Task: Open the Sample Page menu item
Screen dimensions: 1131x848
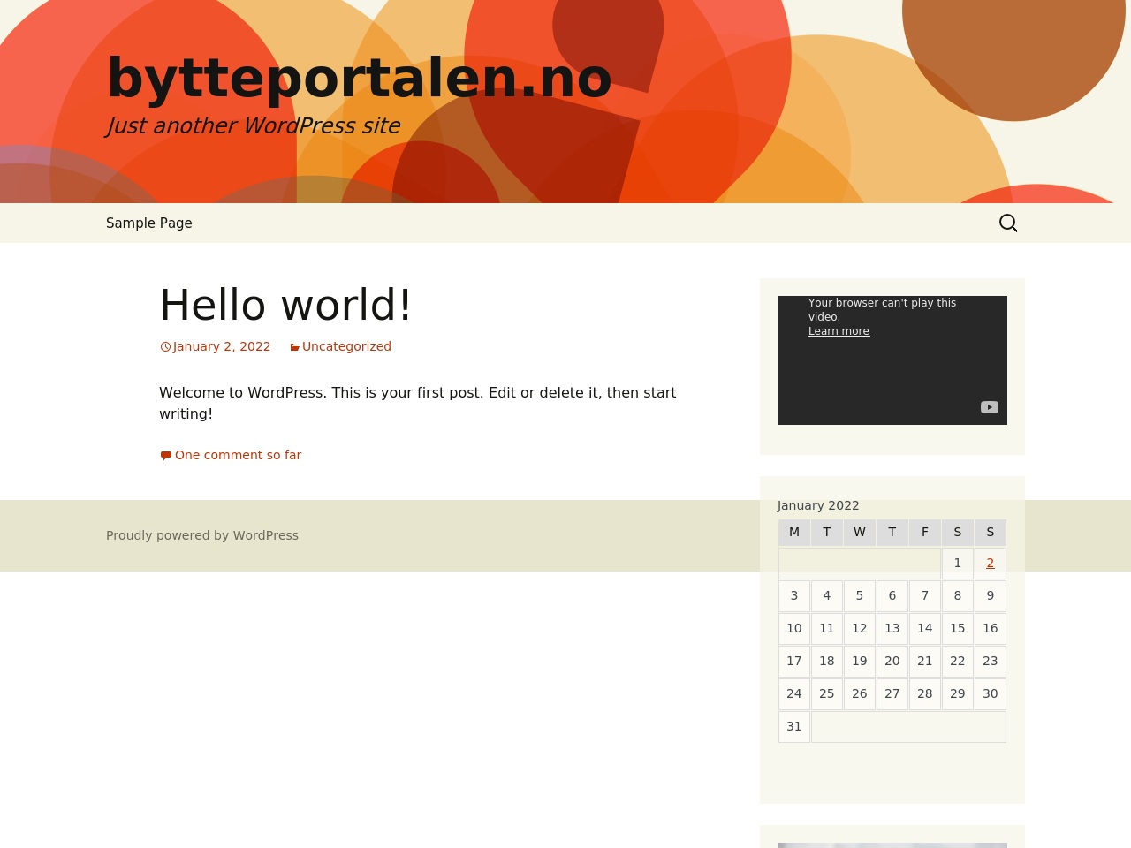Action: [149, 223]
